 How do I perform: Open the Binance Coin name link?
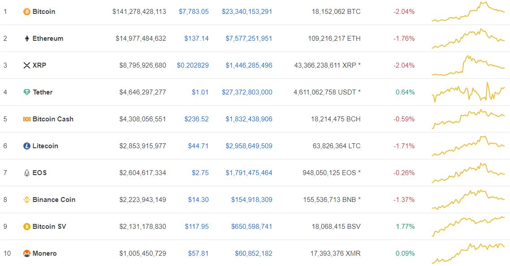[x=54, y=200]
